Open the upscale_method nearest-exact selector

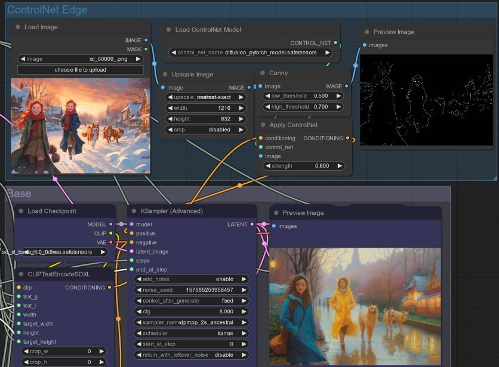(x=205, y=97)
